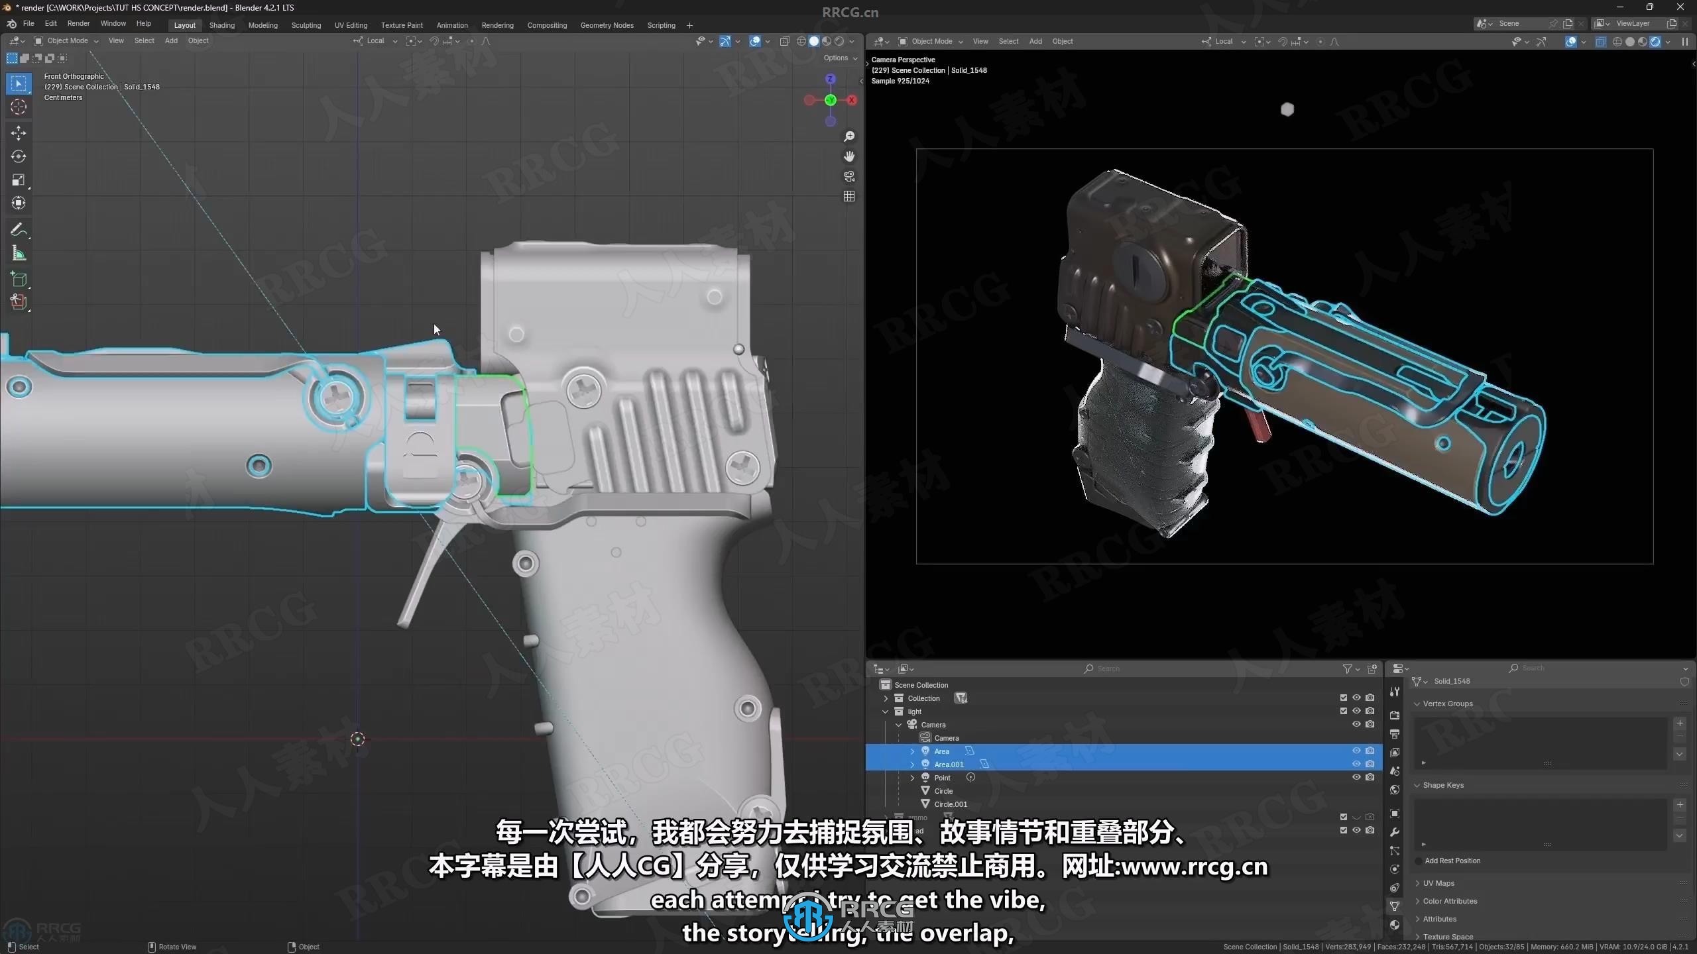Activate the 3D Cursor tool
Viewport: 1697px width, 954px height.
click(19, 107)
